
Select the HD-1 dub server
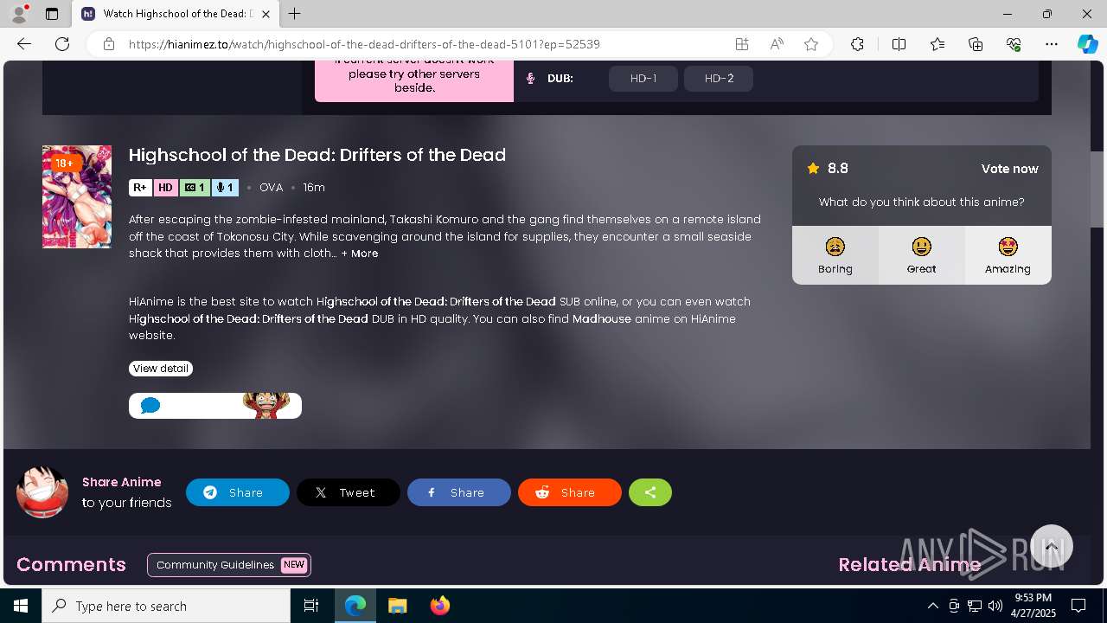[x=643, y=78]
